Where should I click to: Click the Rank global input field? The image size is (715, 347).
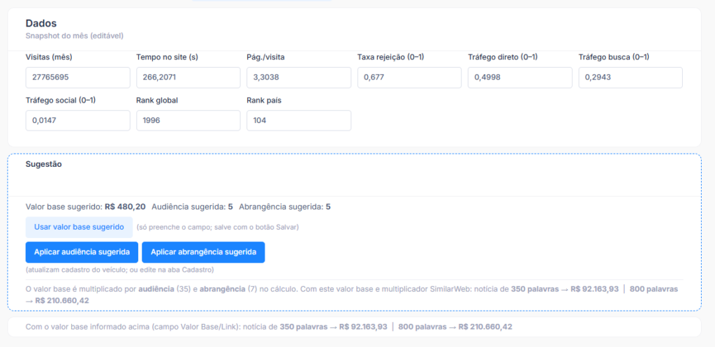[x=188, y=120]
